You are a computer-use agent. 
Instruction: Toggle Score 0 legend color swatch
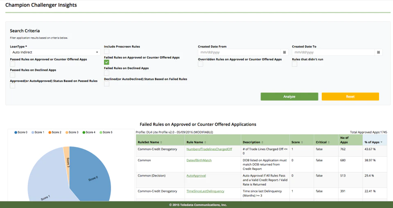tap(16, 132)
